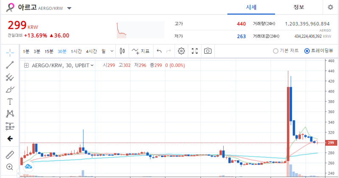The width and height of the screenshot is (339, 178).
Task: Set interval to 일 (daily)
Action: (104, 51)
